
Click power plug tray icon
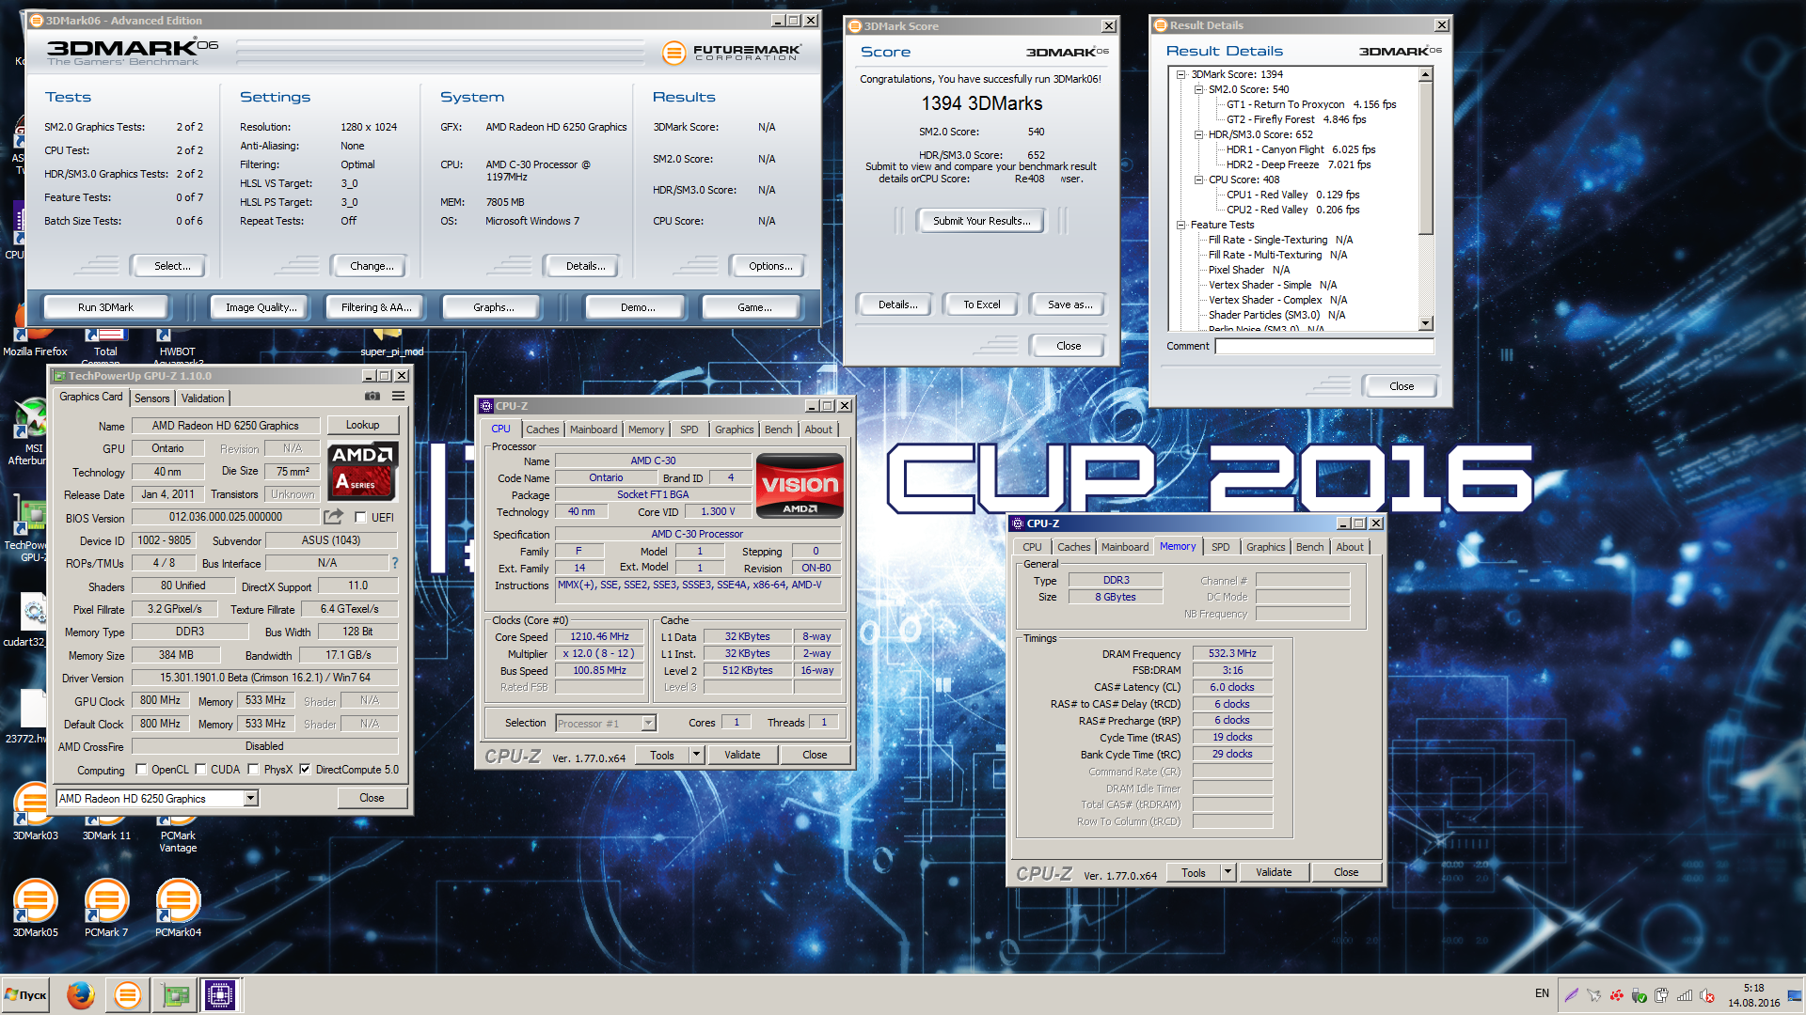[x=1662, y=995]
